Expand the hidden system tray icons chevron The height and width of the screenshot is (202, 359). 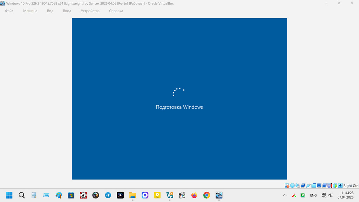[x=285, y=195]
